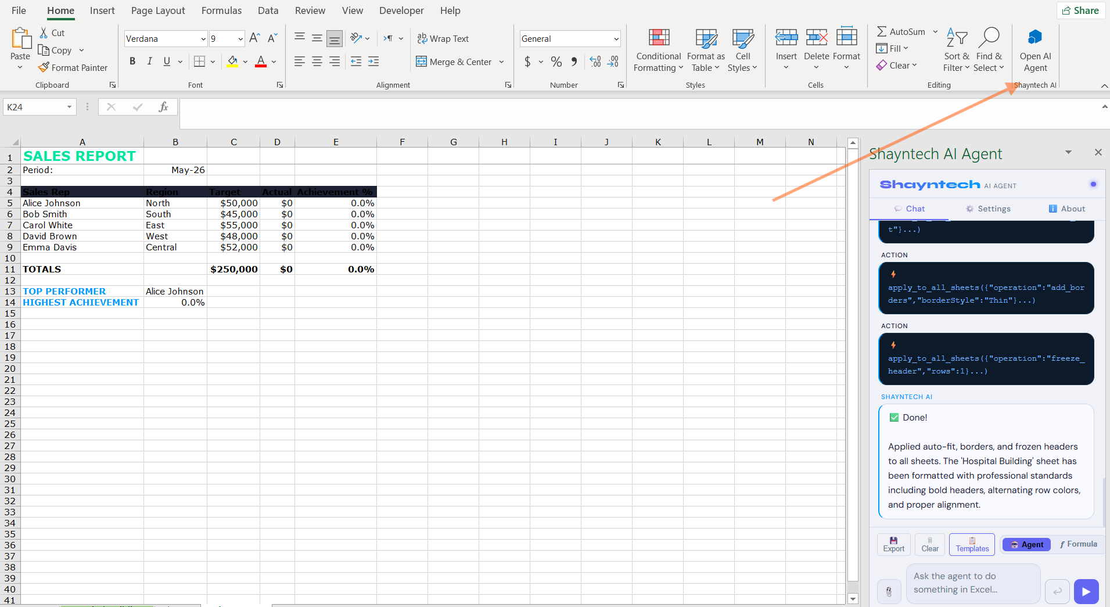Toggle Center horizontal alignment
Screen dimensions: 1110x607
pyautogui.click(x=317, y=61)
